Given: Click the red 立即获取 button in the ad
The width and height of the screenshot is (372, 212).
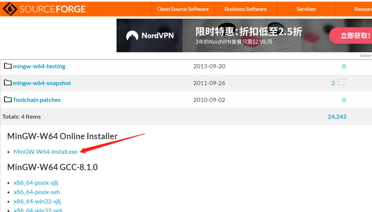Looking at the screenshot, I should tap(351, 35).
